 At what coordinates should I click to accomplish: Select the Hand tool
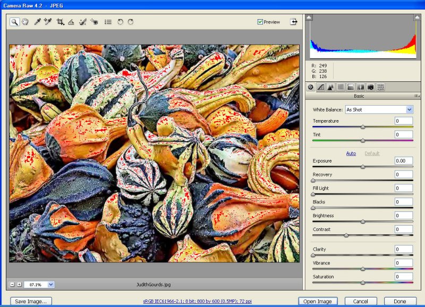pyautogui.click(x=25, y=22)
